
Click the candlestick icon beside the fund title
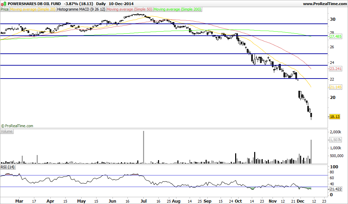[x=3, y=3]
